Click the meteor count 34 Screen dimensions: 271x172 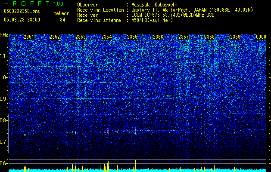(x=62, y=20)
